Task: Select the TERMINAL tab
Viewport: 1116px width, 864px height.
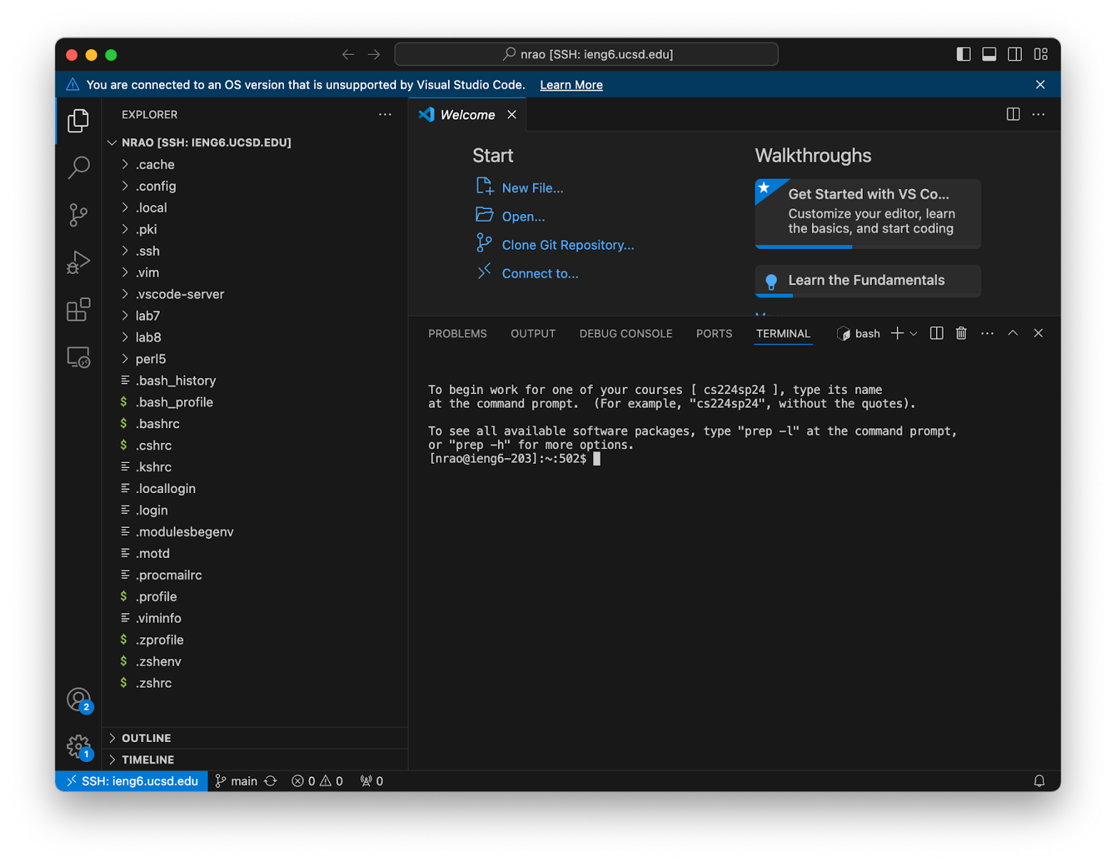Action: pyautogui.click(x=783, y=333)
